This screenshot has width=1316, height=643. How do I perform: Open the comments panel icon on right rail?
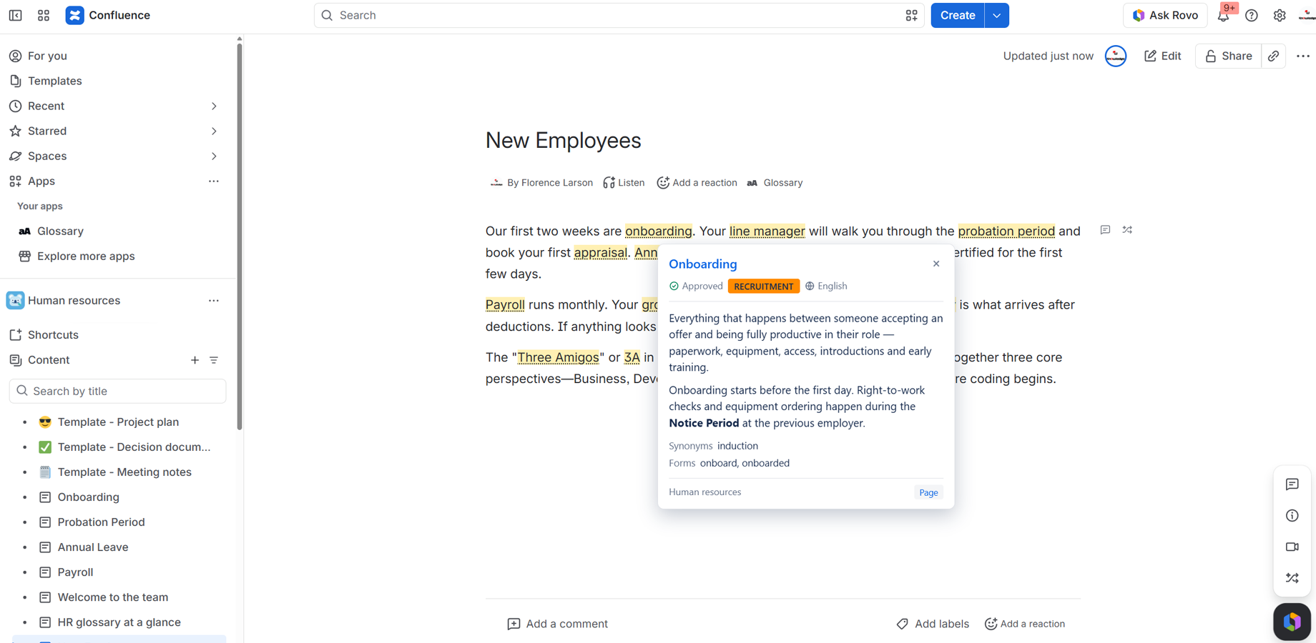(x=1292, y=484)
